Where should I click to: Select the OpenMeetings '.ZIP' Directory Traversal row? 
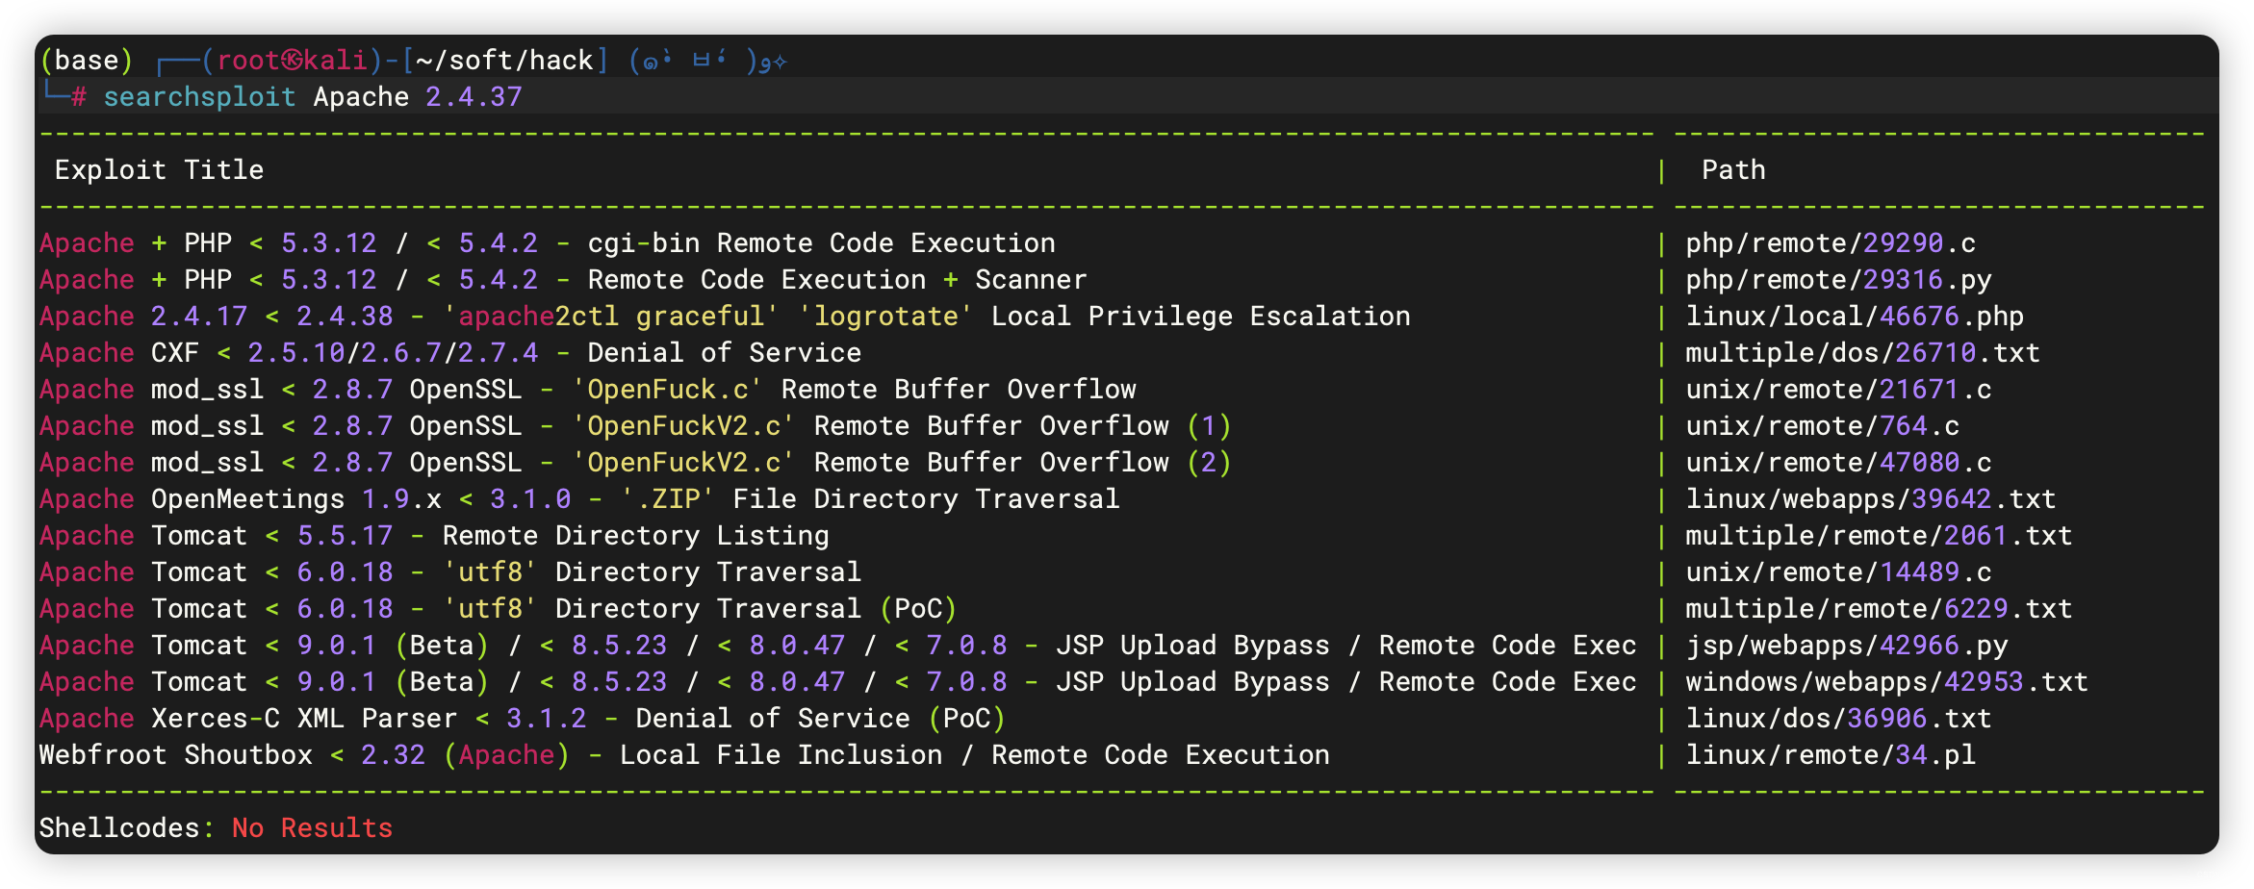(x=579, y=499)
